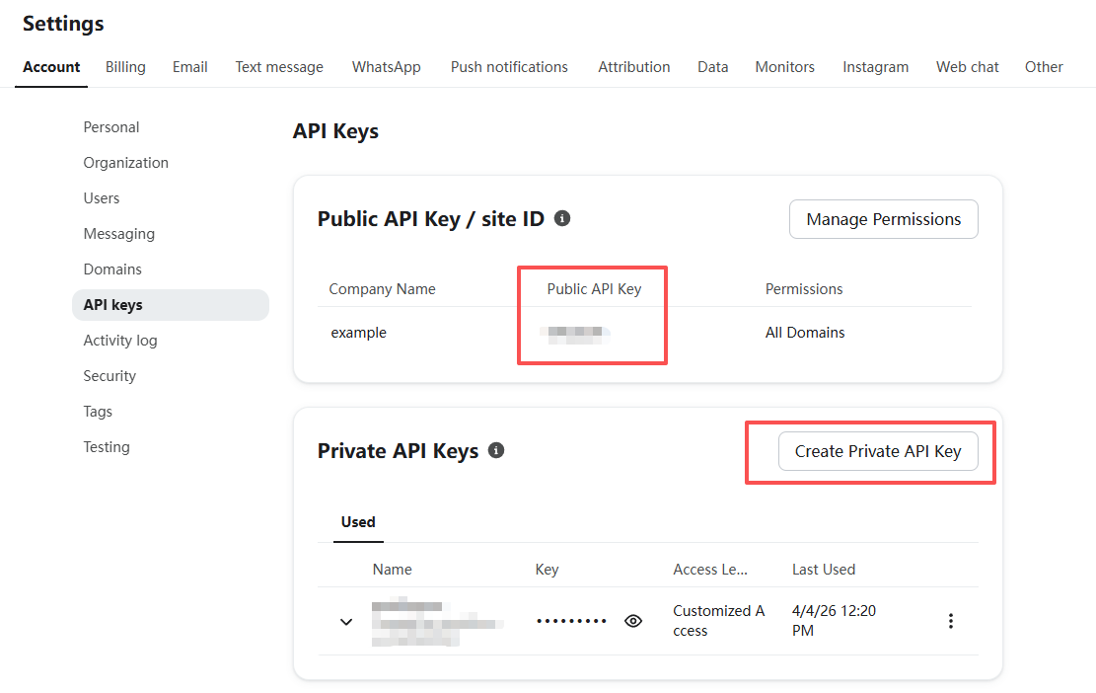The width and height of the screenshot is (1096, 693).
Task: Switch to the Billing tab
Action: pos(125,67)
